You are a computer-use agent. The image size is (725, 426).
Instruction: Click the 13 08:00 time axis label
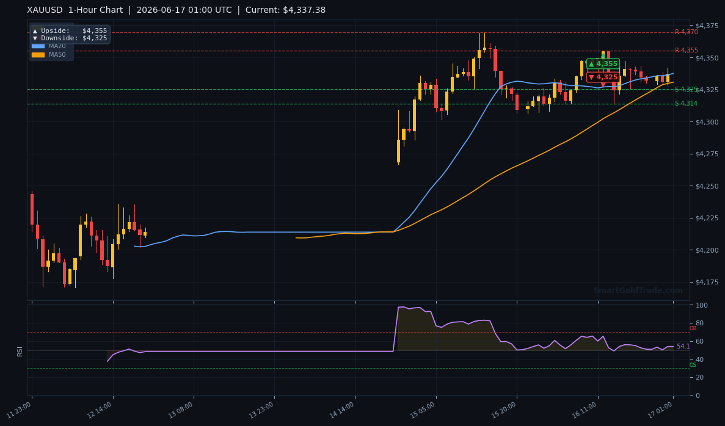[181, 410]
